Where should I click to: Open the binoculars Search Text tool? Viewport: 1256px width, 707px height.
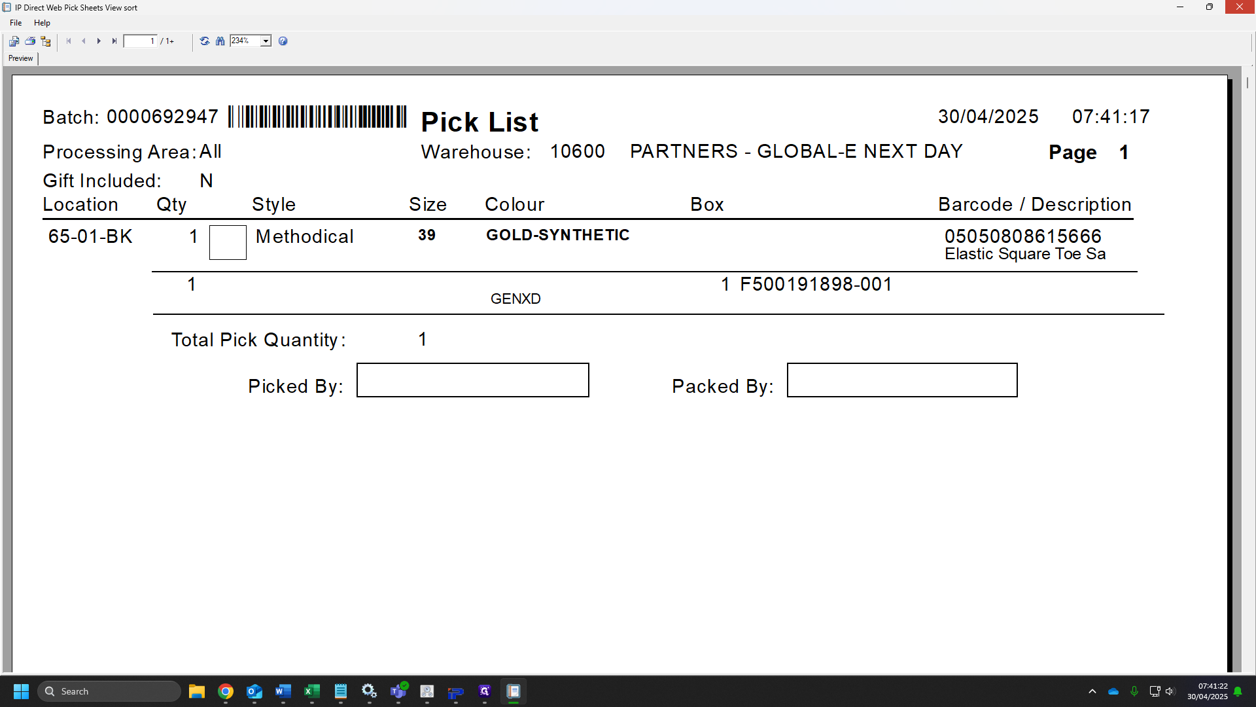[x=220, y=41]
